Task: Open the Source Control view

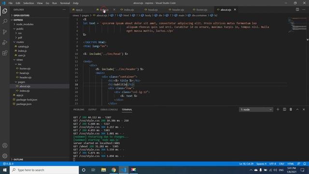Action: click(5, 32)
